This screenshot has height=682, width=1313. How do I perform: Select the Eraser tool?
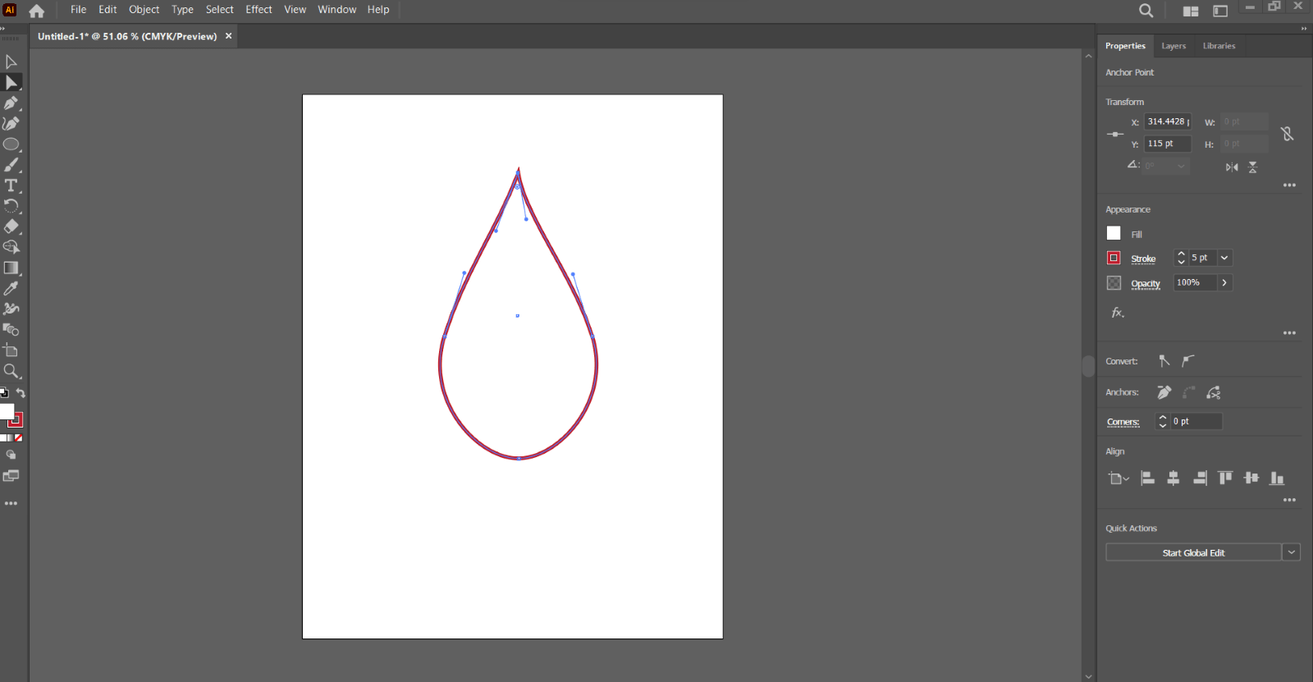pos(11,227)
